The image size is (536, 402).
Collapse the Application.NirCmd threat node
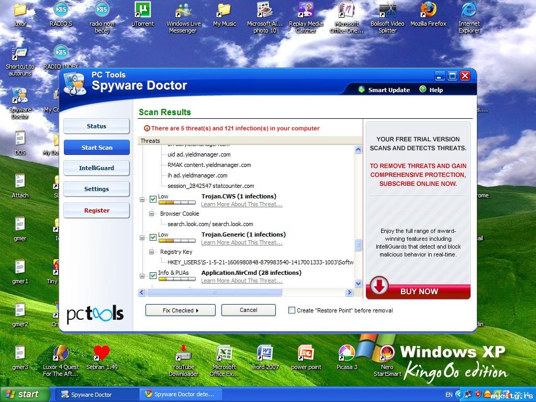coord(142,276)
